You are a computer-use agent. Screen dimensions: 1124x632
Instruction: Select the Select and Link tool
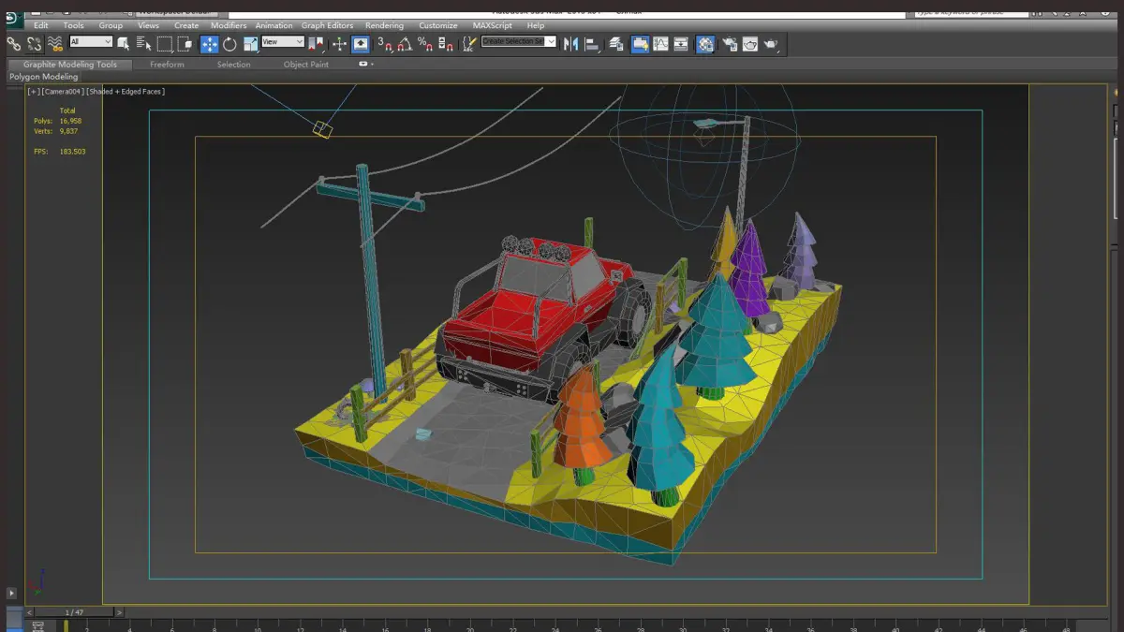click(x=13, y=44)
